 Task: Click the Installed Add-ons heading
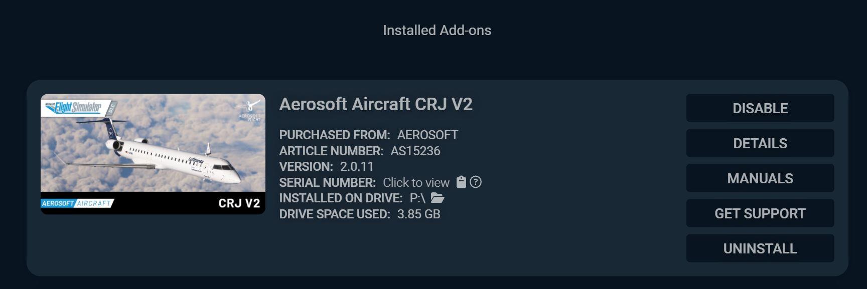click(x=437, y=30)
